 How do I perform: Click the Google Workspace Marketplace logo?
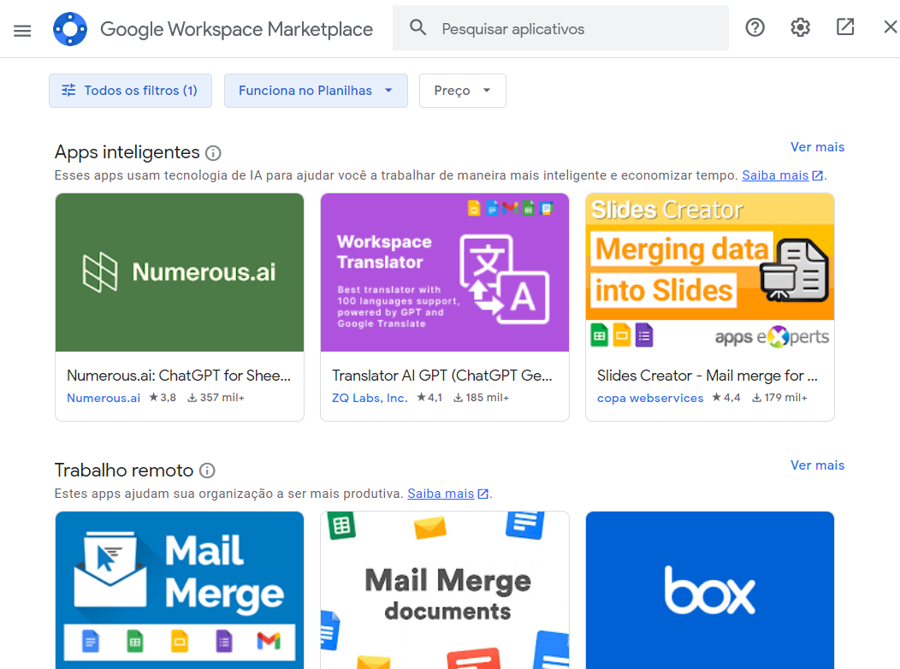coord(70,29)
